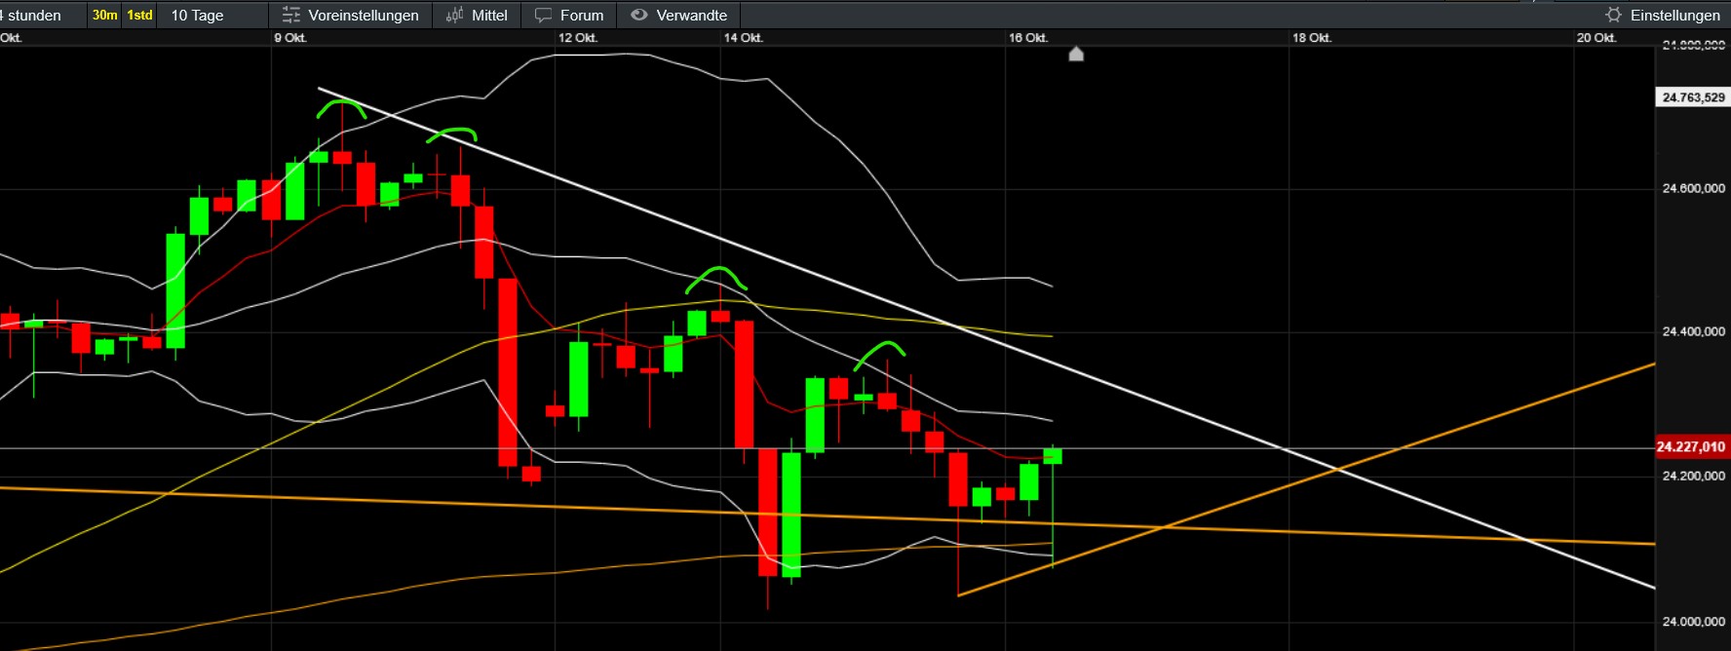Click the Voreinstellungen sliders icon
The width and height of the screenshot is (1731, 651).
(290, 15)
